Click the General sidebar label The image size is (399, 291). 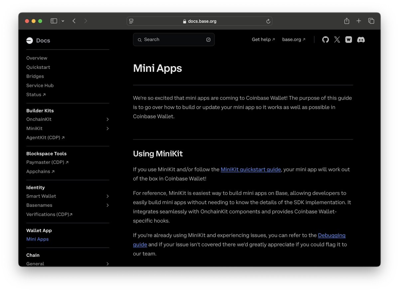(35, 264)
